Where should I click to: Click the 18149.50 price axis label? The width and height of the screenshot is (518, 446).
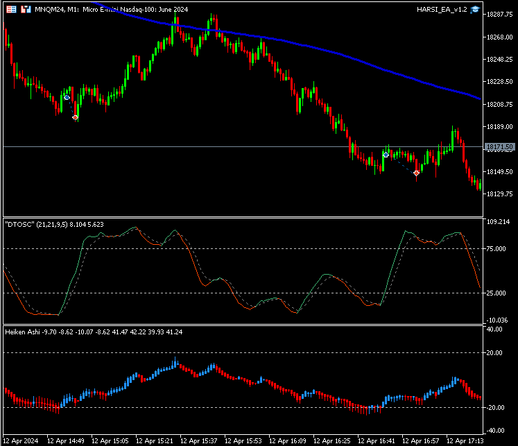[x=500, y=172]
